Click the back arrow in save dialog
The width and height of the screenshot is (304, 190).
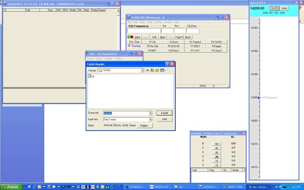pos(148,70)
